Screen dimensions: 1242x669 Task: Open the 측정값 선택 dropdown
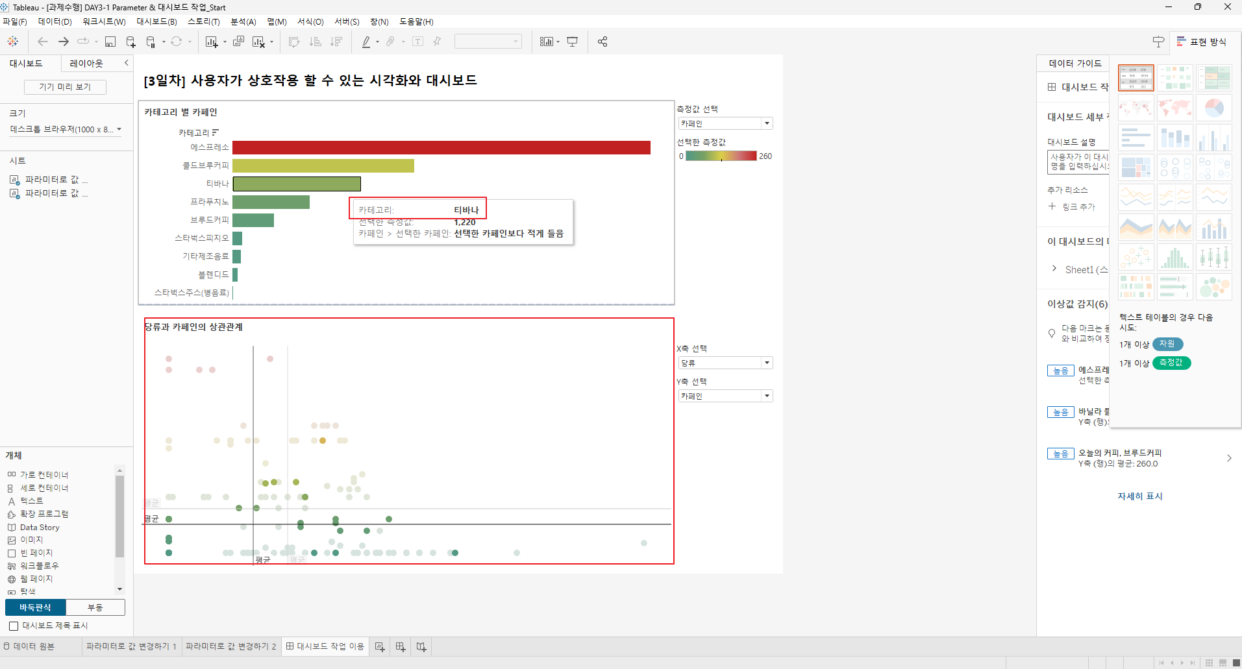pyautogui.click(x=725, y=123)
